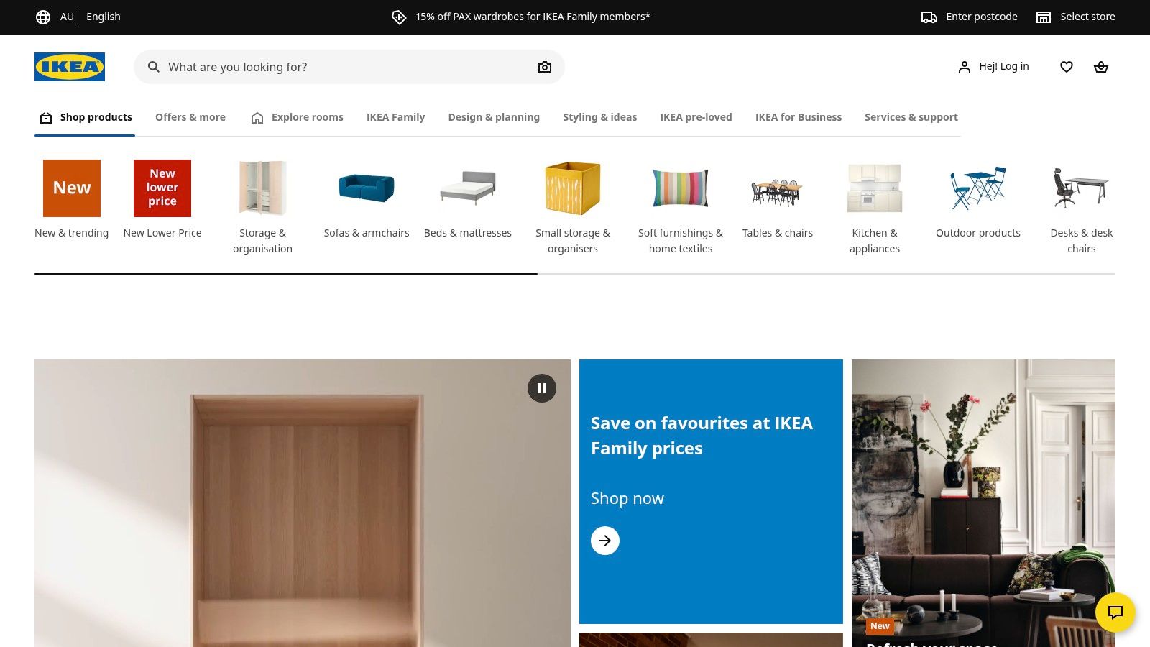This screenshot has width=1150, height=647.
Task: Open the Design & planning tab
Action: click(494, 117)
